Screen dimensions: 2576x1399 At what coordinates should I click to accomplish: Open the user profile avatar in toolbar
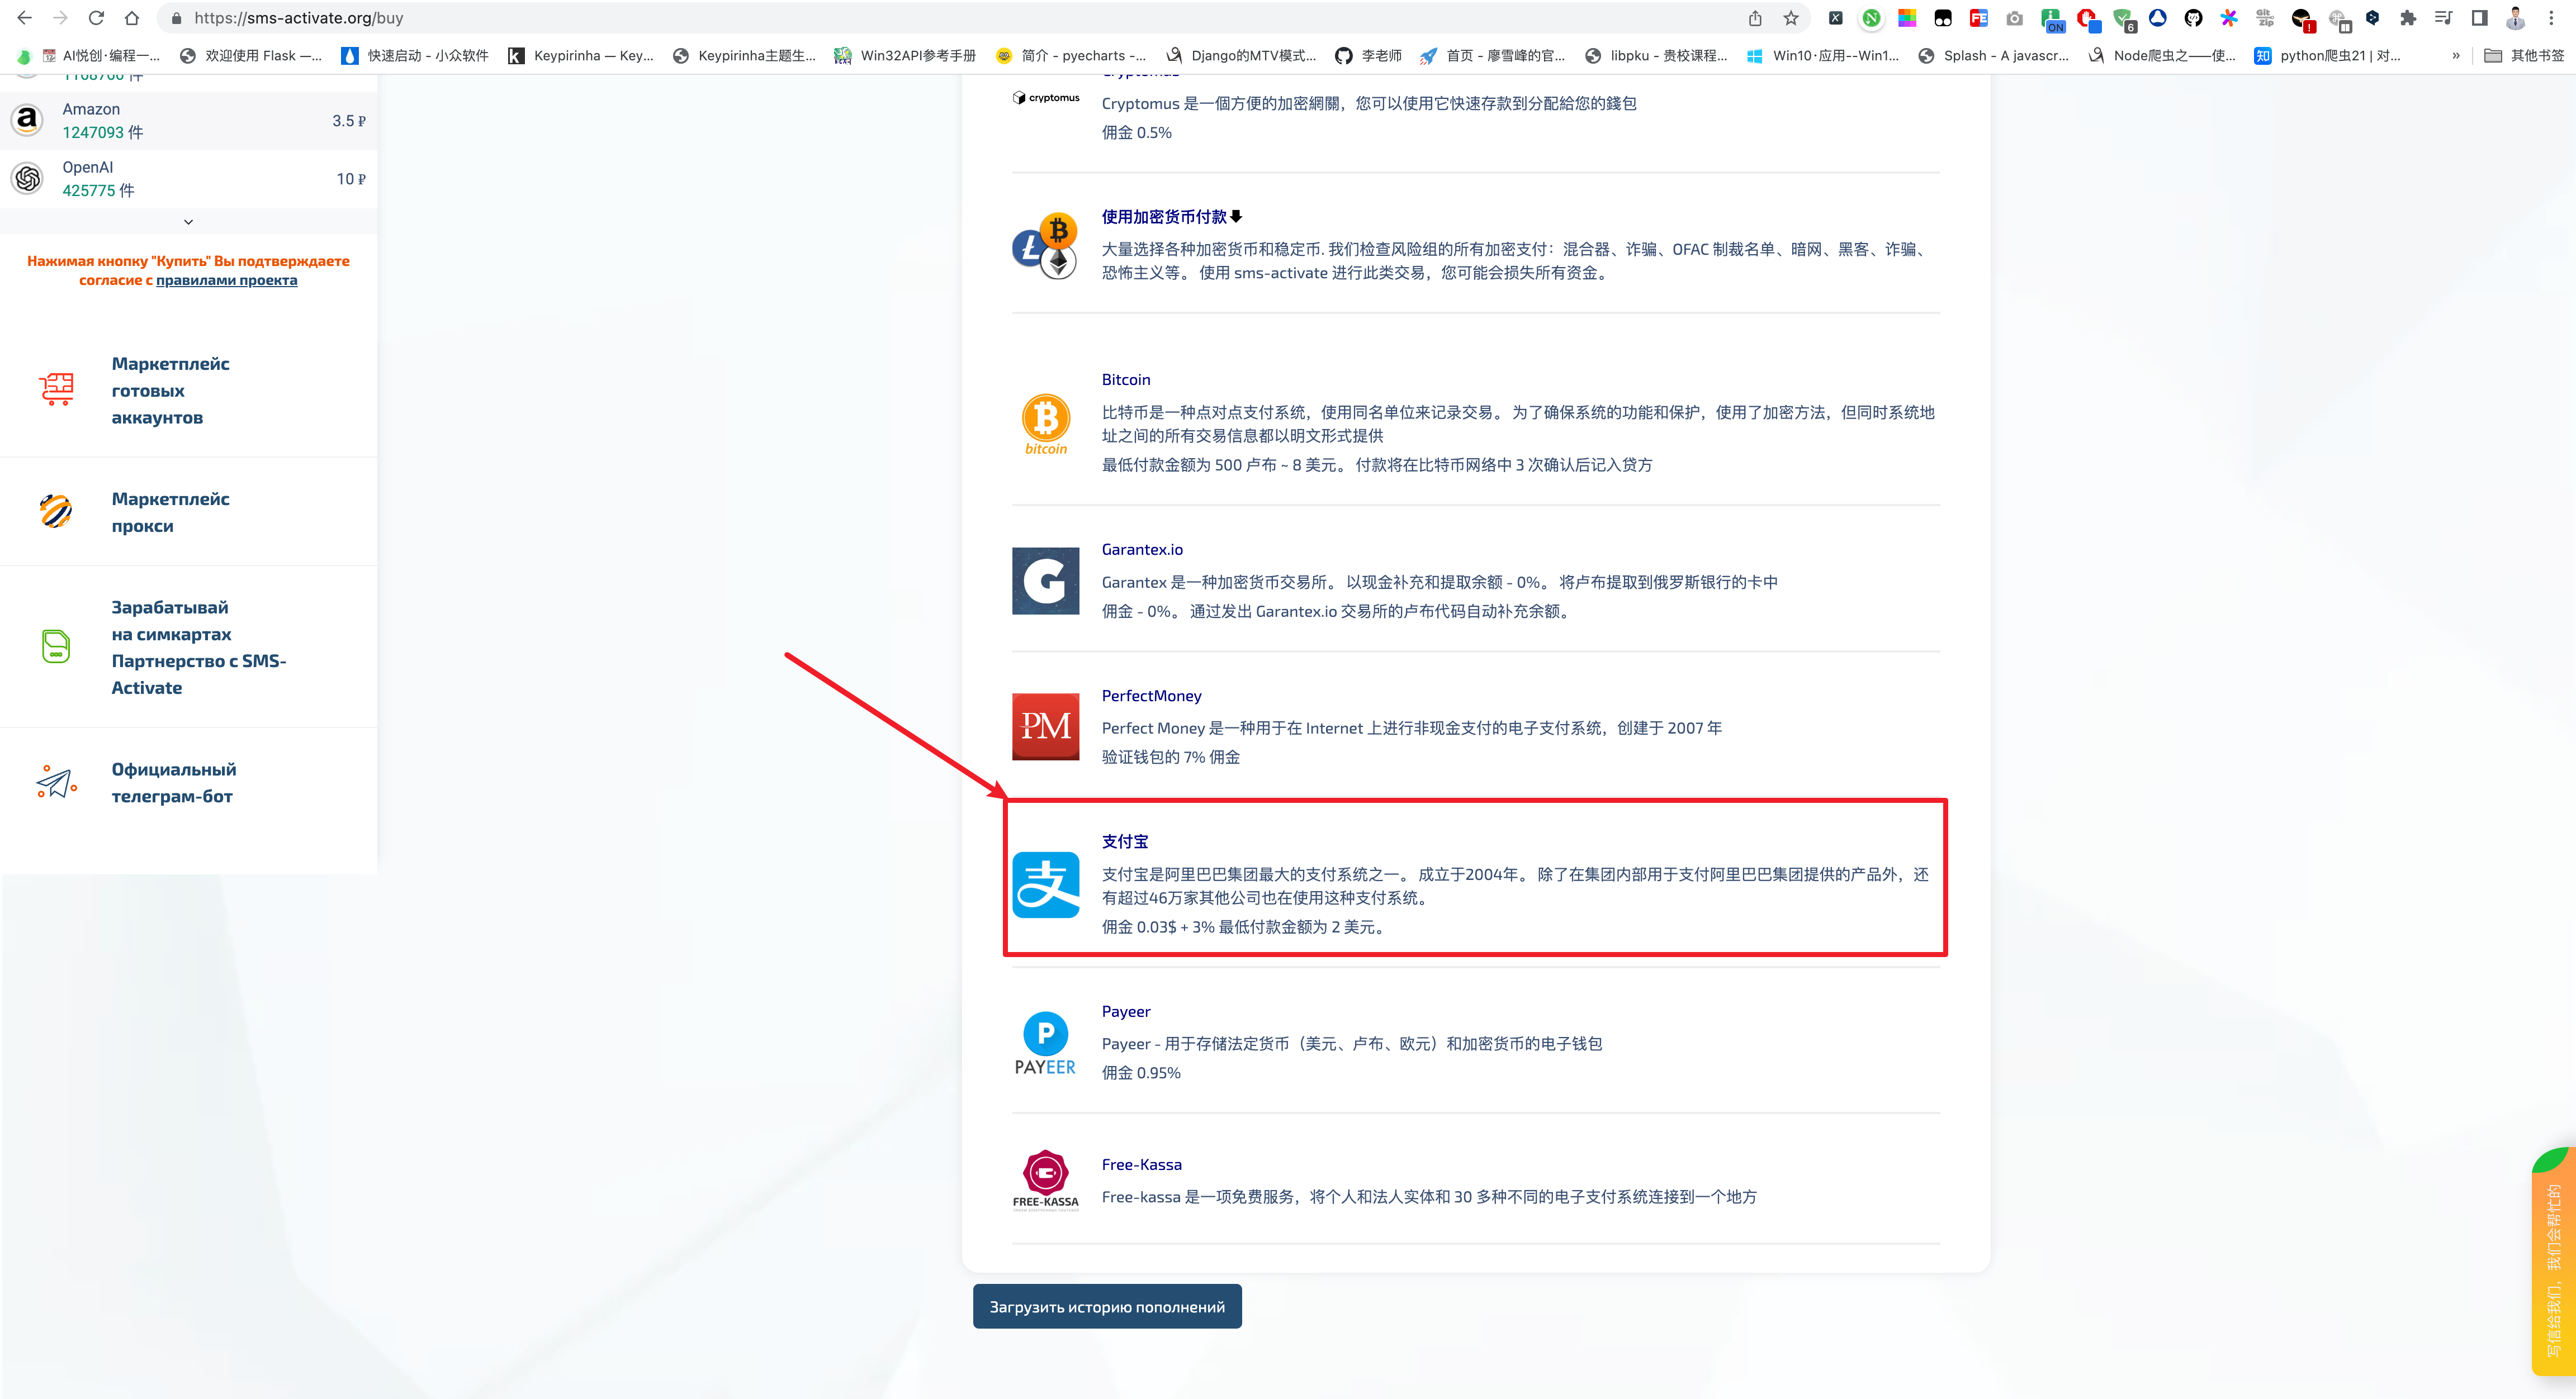tap(2515, 18)
